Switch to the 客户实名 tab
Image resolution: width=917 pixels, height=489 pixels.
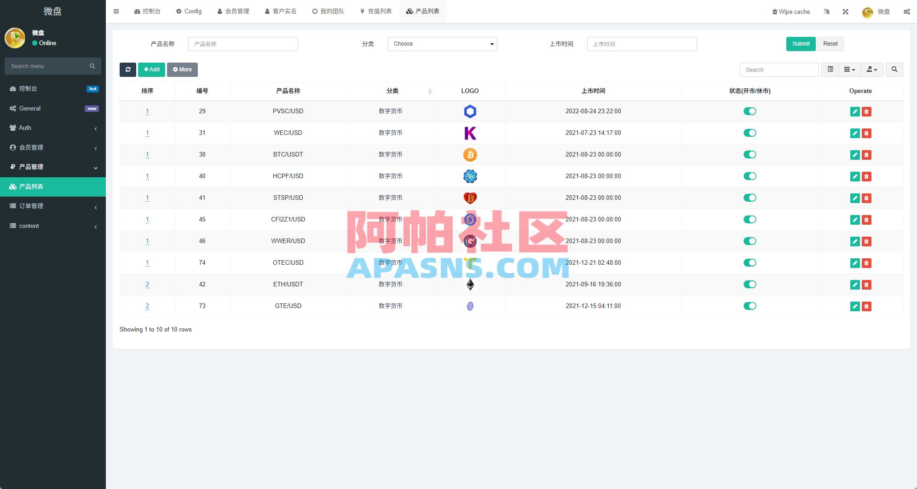(281, 12)
